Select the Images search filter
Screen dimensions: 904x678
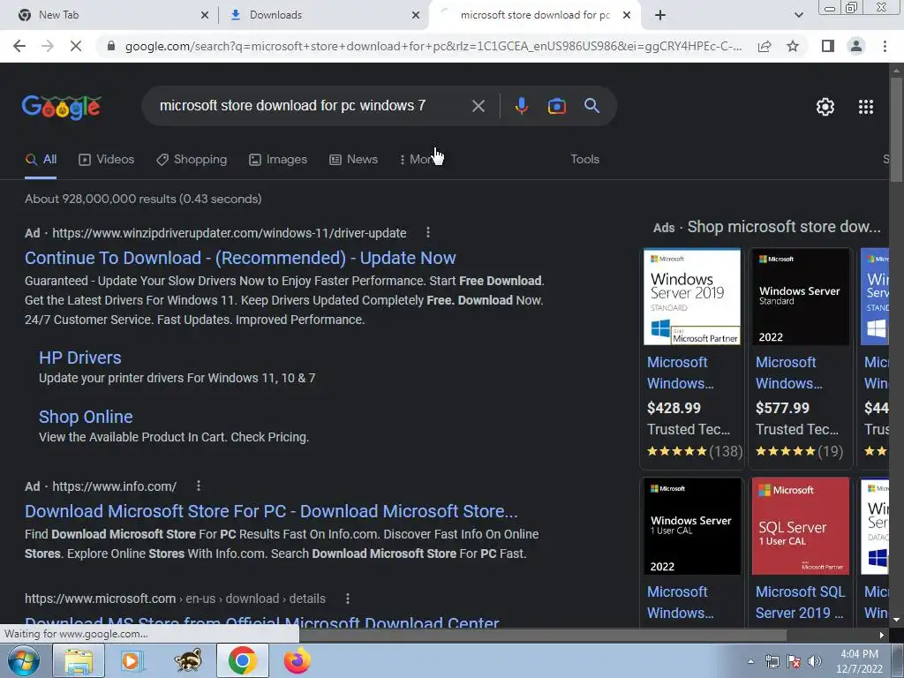pos(278,159)
